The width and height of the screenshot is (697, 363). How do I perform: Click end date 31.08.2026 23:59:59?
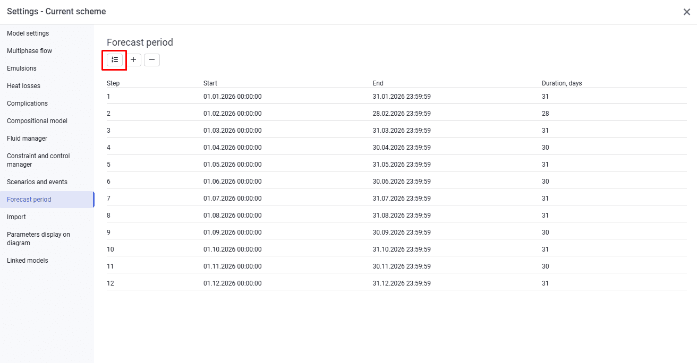click(x=402, y=215)
